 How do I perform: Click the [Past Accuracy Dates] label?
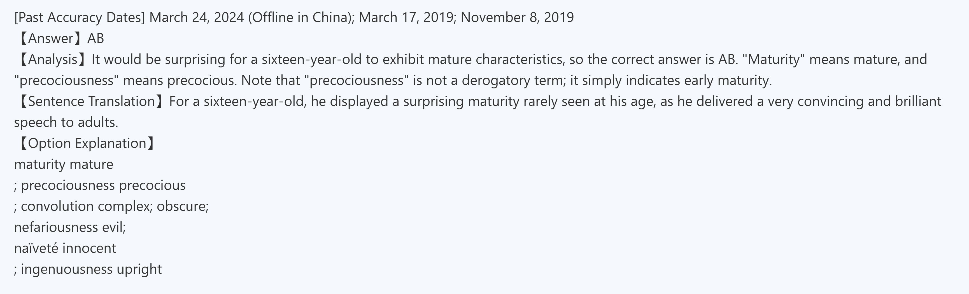pos(79,18)
